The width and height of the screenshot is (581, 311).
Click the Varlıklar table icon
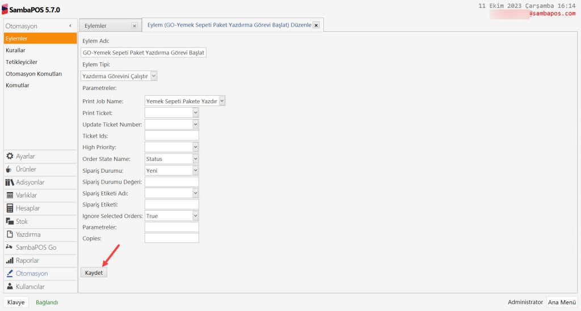[10, 195]
